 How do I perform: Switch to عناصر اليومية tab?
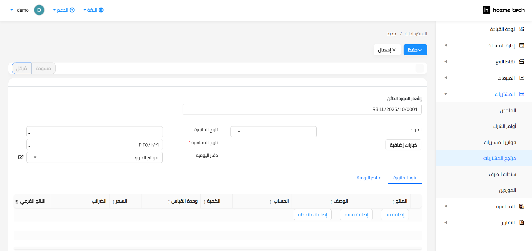369,178
